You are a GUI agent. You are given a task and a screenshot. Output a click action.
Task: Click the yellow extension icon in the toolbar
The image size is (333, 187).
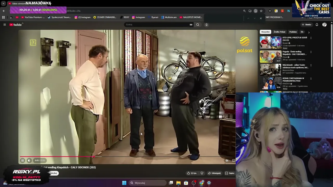(x=276, y=11)
